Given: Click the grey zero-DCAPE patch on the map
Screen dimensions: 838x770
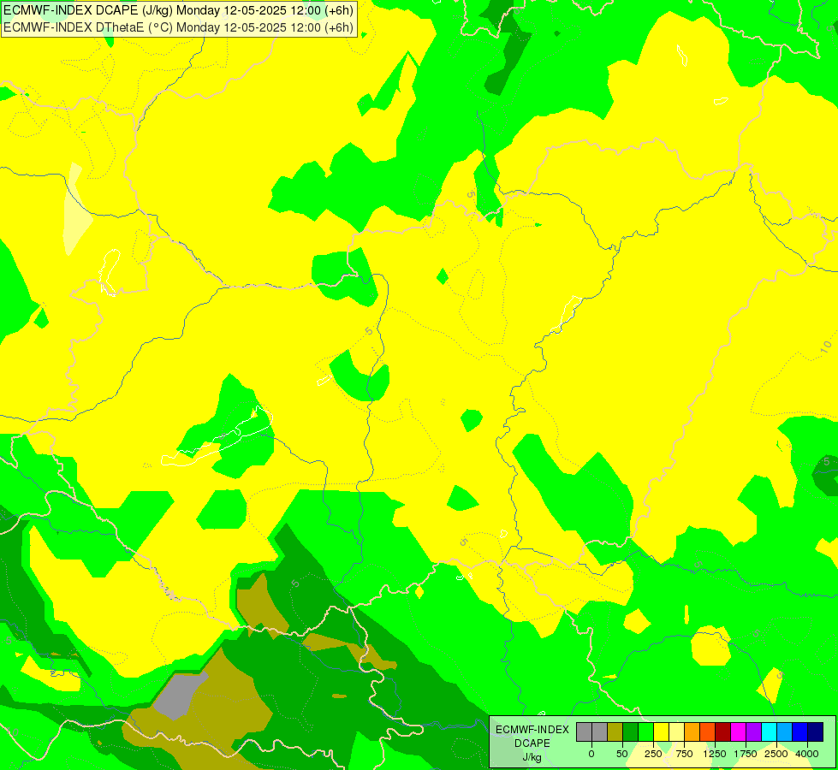Looking at the screenshot, I should tap(180, 696).
